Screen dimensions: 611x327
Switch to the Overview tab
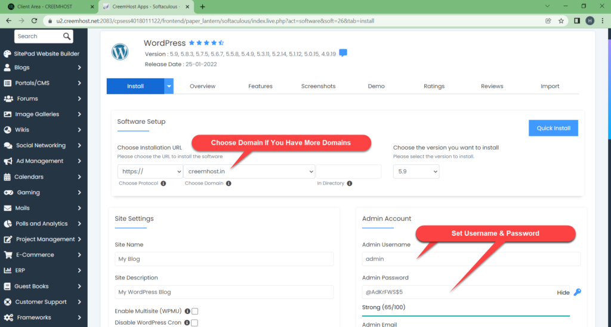203,86
